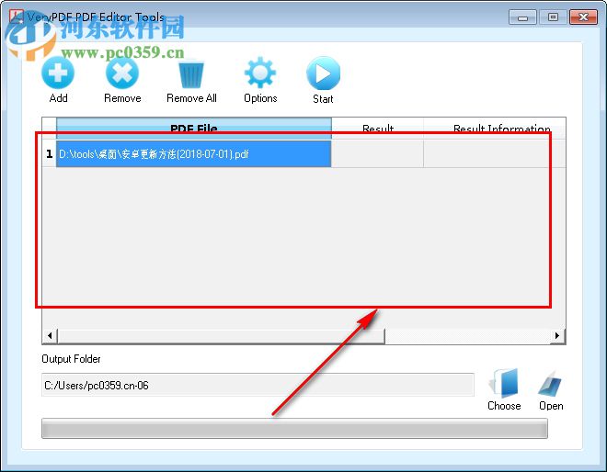Click row number 1 cell
Screen dimensions: 607x472
[x=49, y=154]
